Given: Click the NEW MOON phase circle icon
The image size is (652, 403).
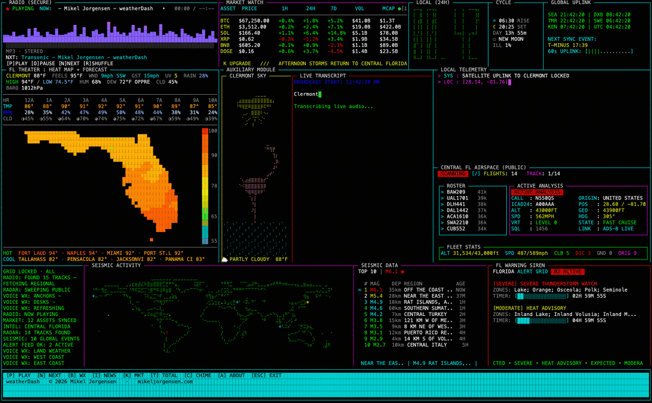Looking at the screenshot, I should click(494, 39).
